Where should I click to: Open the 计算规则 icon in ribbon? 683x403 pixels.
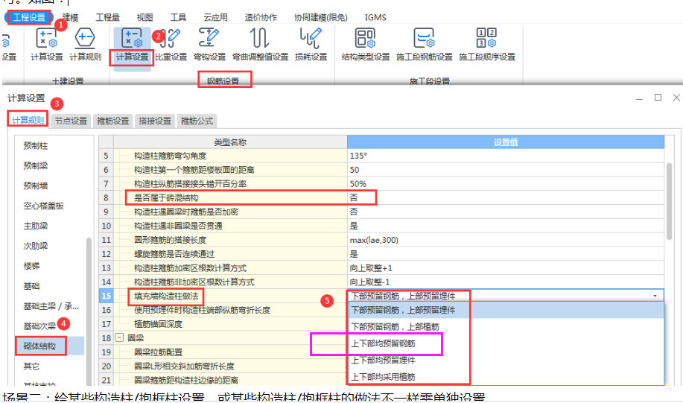[x=85, y=45]
